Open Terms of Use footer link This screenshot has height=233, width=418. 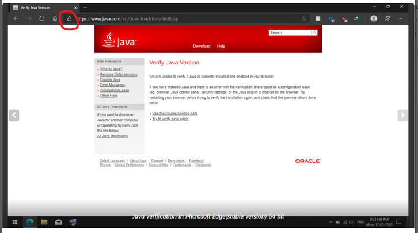pyautogui.click(x=158, y=165)
